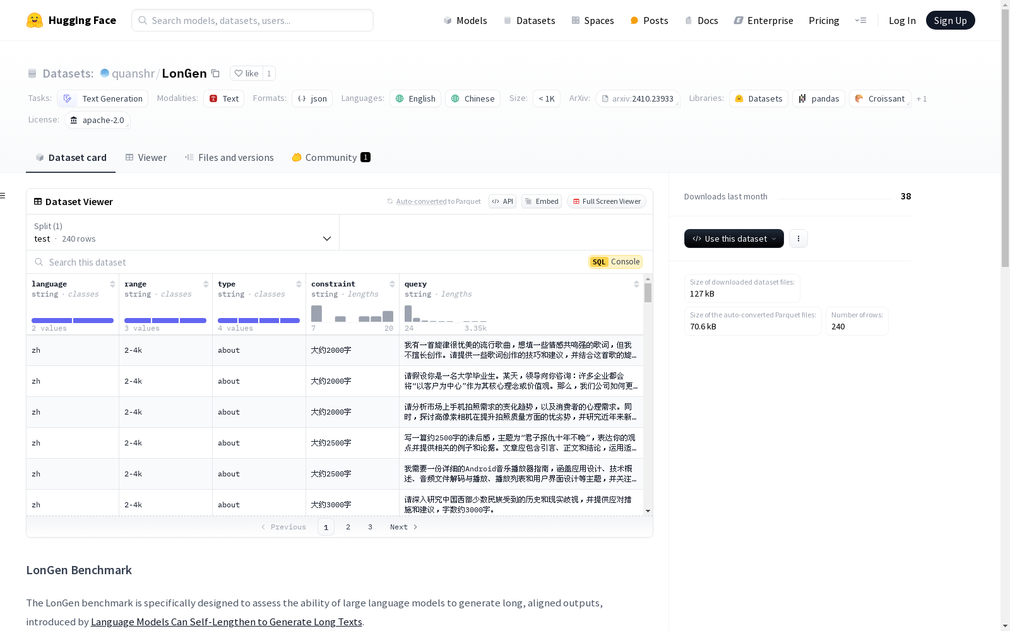The image size is (1010, 631).
Task: Open the SQL Console
Action: point(615,262)
